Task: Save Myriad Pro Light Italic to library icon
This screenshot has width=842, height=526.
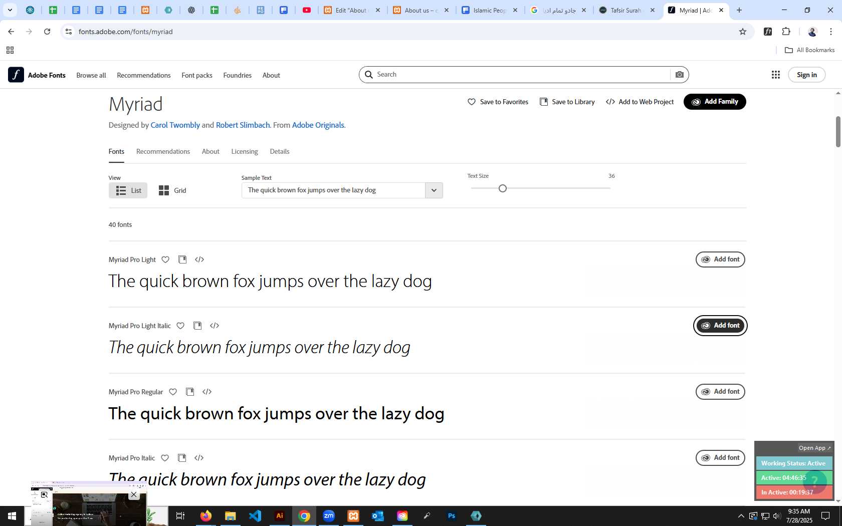Action: click(x=197, y=326)
